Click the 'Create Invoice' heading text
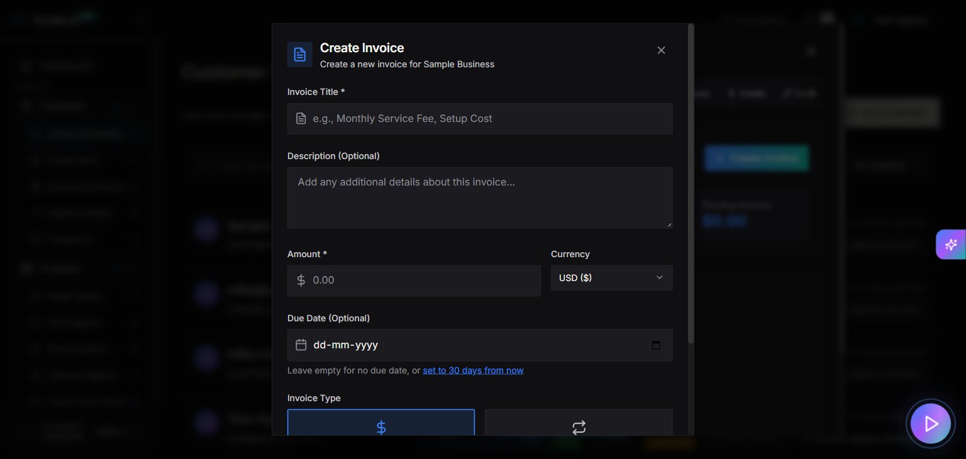Screen dimensions: 966x459 click(x=362, y=48)
